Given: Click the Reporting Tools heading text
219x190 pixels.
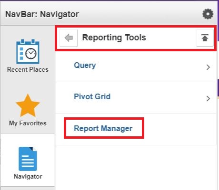Looking at the screenshot, I should (114, 38).
